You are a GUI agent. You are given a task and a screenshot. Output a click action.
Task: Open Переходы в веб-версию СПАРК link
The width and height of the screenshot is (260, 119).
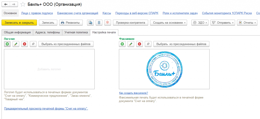[137, 13]
